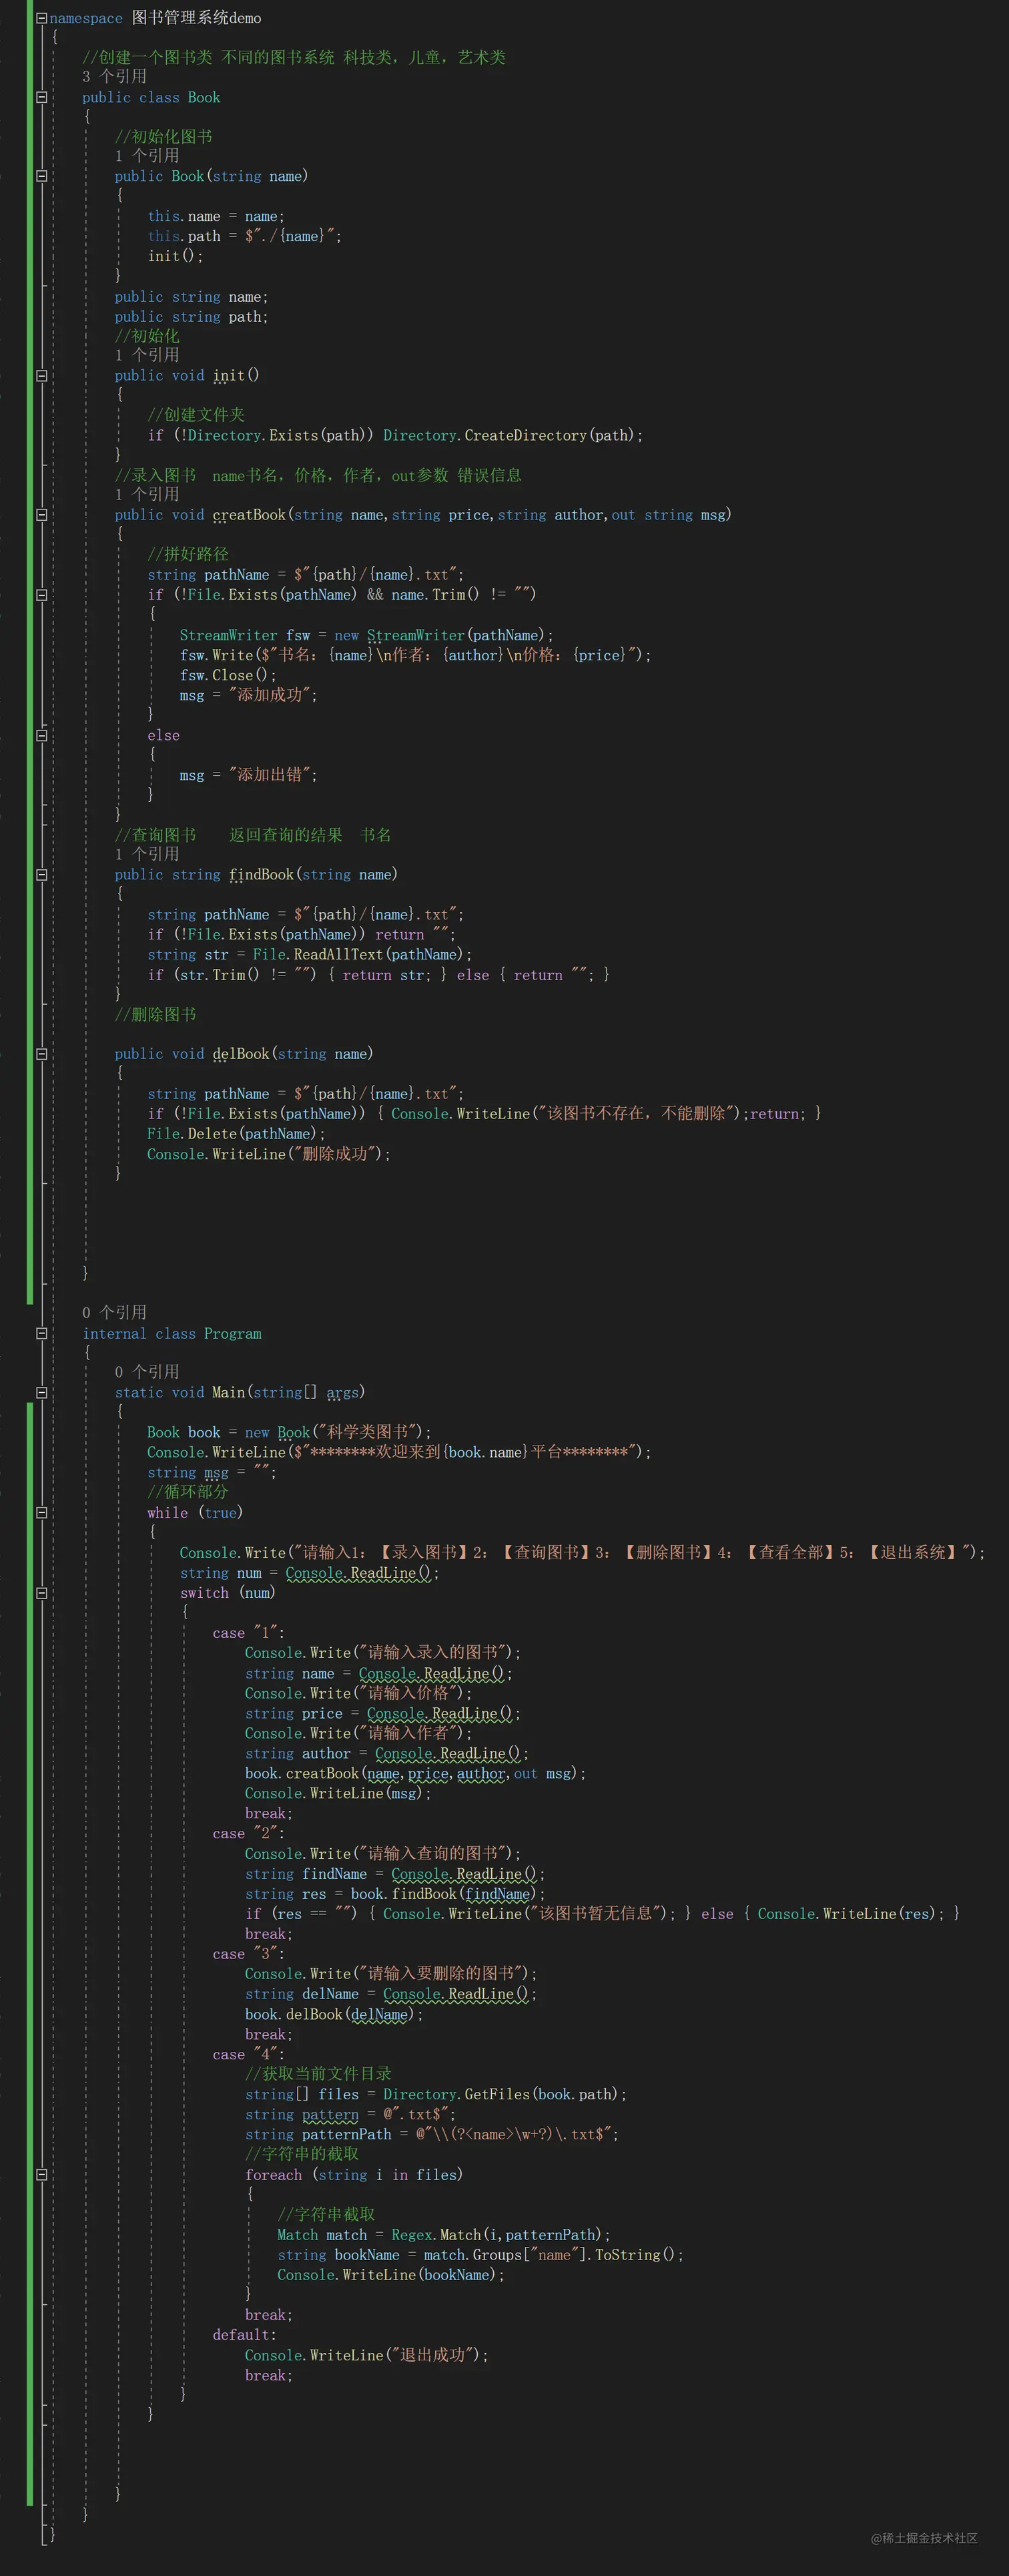Image resolution: width=1009 pixels, height=2576 pixels.
Task: Click the book.creatBook(name, price, author, out msg) call
Action: point(416,1773)
